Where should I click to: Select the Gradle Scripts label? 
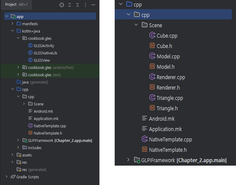pyautogui.click(x=27, y=177)
